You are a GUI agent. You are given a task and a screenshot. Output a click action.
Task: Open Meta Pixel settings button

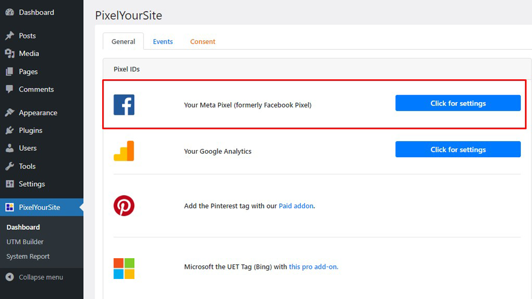point(458,103)
